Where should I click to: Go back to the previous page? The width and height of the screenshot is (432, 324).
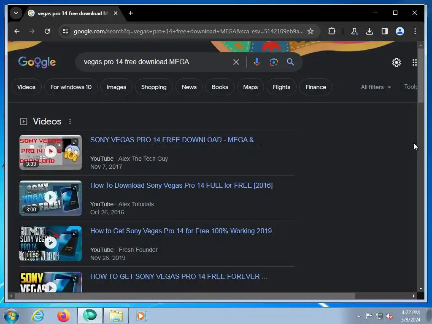(17, 31)
